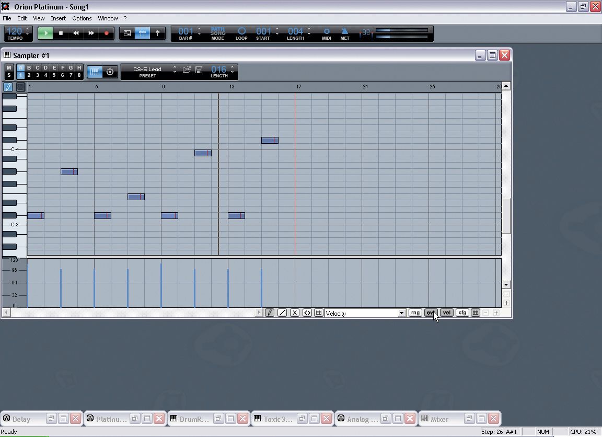Click the upper master level meter bar

point(401,30)
